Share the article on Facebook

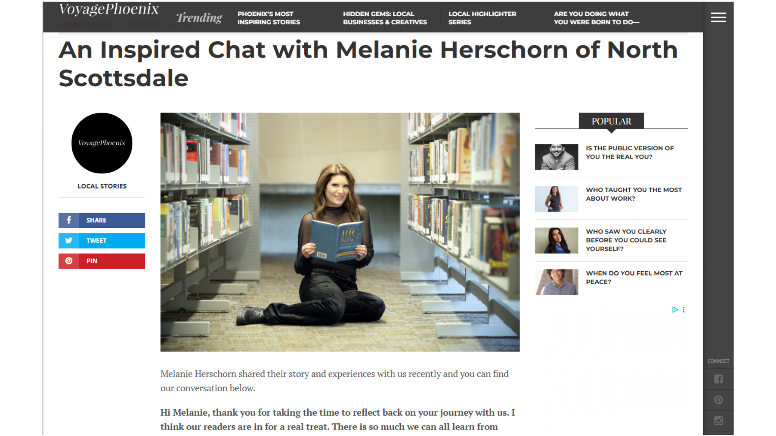pyautogui.click(x=102, y=220)
